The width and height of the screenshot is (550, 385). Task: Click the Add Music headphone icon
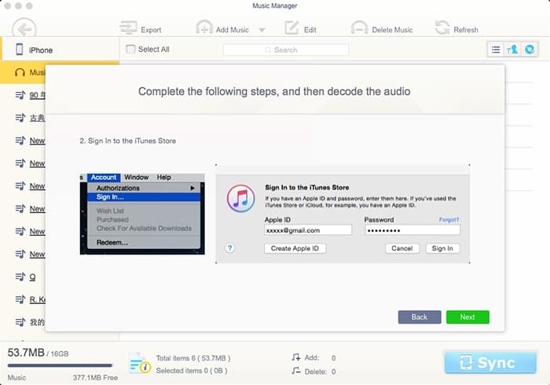coord(204,28)
